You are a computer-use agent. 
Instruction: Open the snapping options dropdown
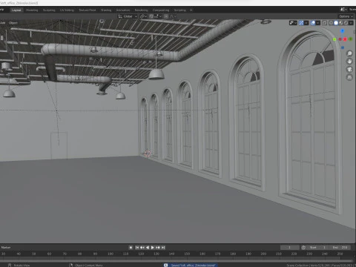pyautogui.click(x=158, y=16)
